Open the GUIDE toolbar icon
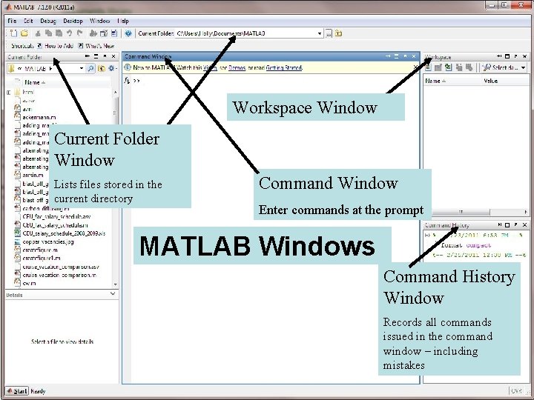Viewport: 534px width, 400px height. pos(104,33)
